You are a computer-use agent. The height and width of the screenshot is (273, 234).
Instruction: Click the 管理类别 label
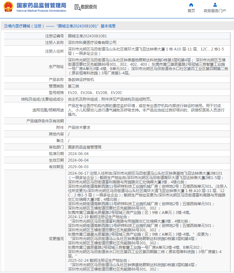point(56,86)
